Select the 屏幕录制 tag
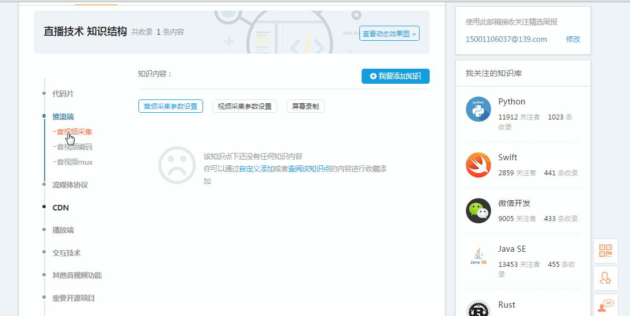Screen dimensions: 630x316 click(x=305, y=106)
